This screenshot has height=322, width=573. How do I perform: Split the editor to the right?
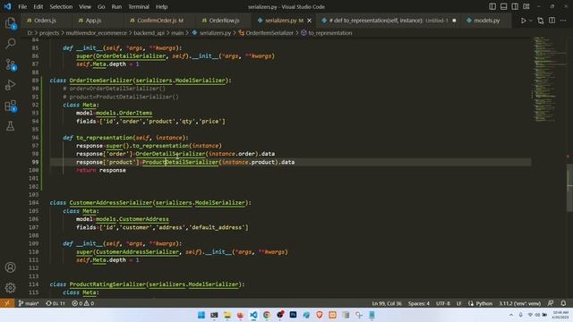coord(552,21)
